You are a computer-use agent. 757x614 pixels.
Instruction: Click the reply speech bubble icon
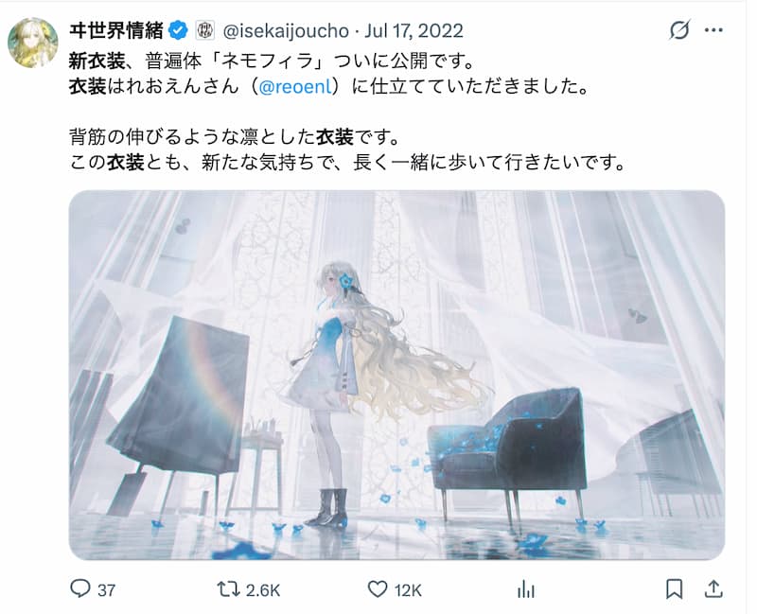[x=80, y=589]
